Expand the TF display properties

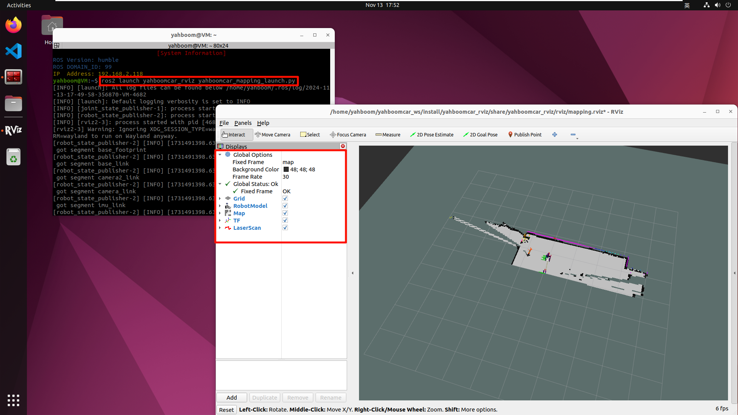coord(220,220)
